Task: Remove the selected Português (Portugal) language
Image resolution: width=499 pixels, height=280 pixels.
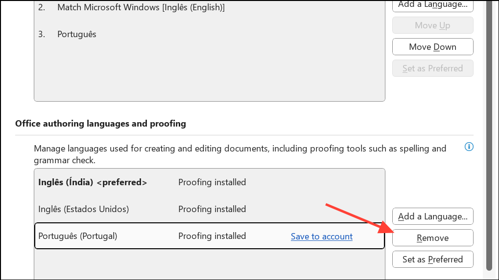Action: tap(432, 238)
